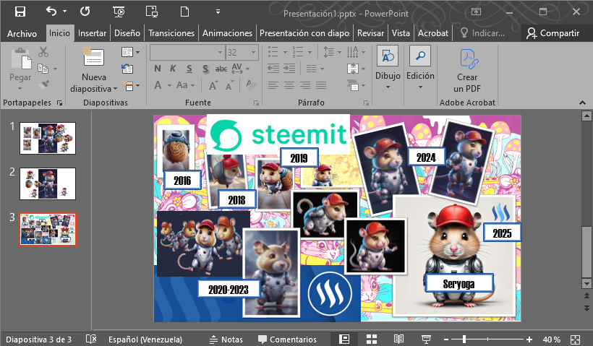Switch to Normal view in status bar
The width and height of the screenshot is (593, 346).
click(x=345, y=339)
